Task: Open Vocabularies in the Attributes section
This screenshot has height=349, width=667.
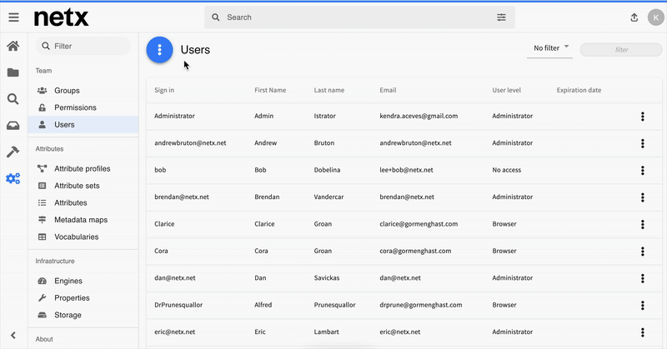Action: (76, 237)
